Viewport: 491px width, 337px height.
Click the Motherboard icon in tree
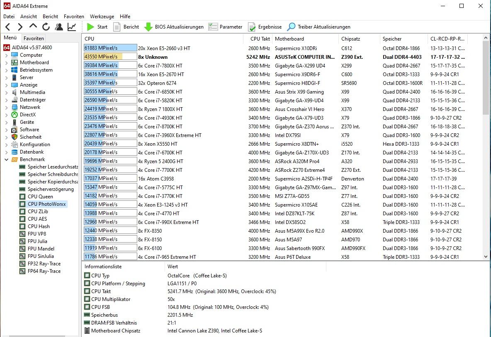pos(15,63)
